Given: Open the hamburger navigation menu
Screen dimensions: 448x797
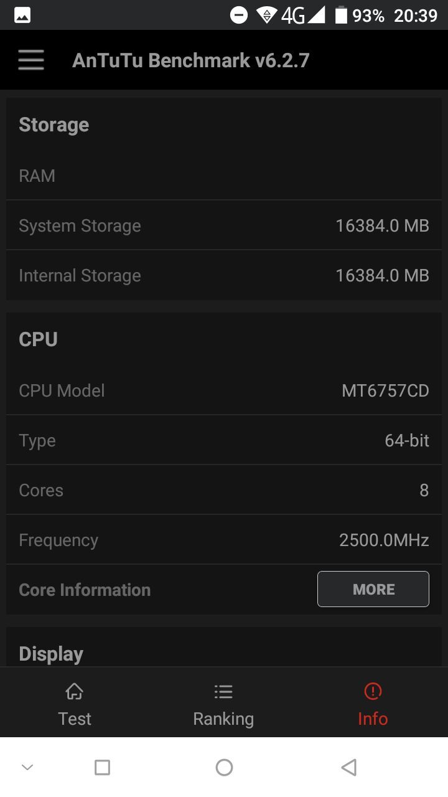Looking at the screenshot, I should pyautogui.click(x=30, y=60).
